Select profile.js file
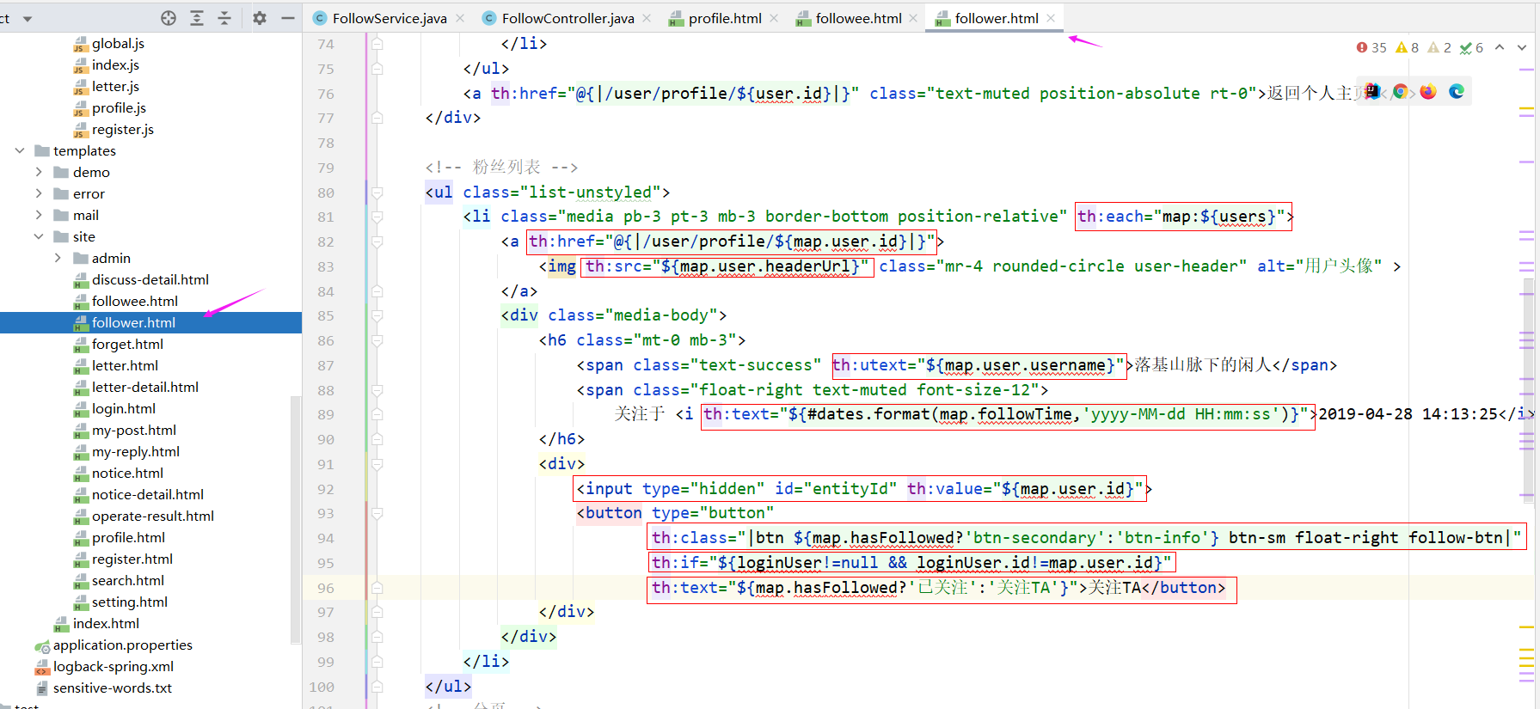 [x=119, y=107]
